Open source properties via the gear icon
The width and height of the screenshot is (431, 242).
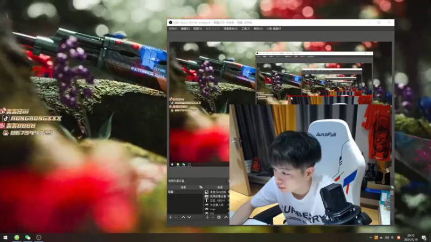tap(219, 217)
